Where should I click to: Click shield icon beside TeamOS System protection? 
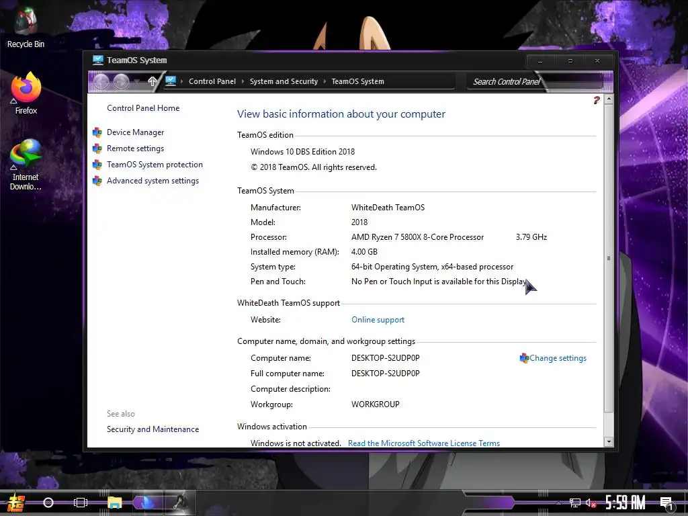point(97,165)
